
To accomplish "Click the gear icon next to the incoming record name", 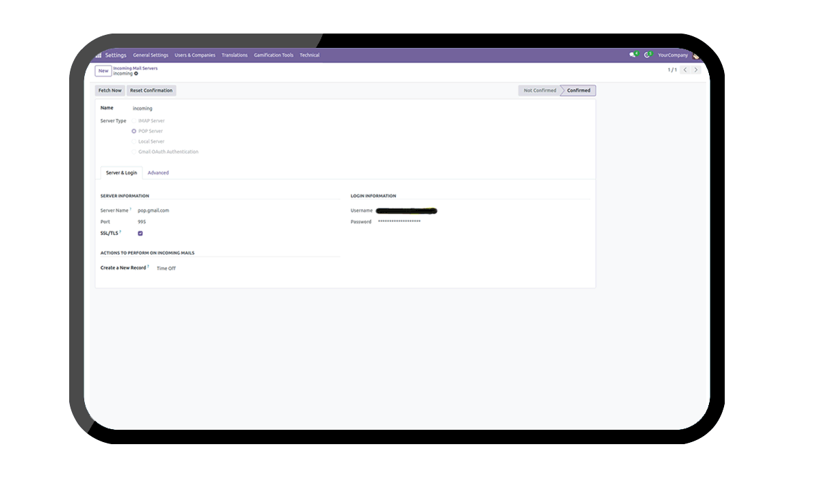I will tap(136, 73).
